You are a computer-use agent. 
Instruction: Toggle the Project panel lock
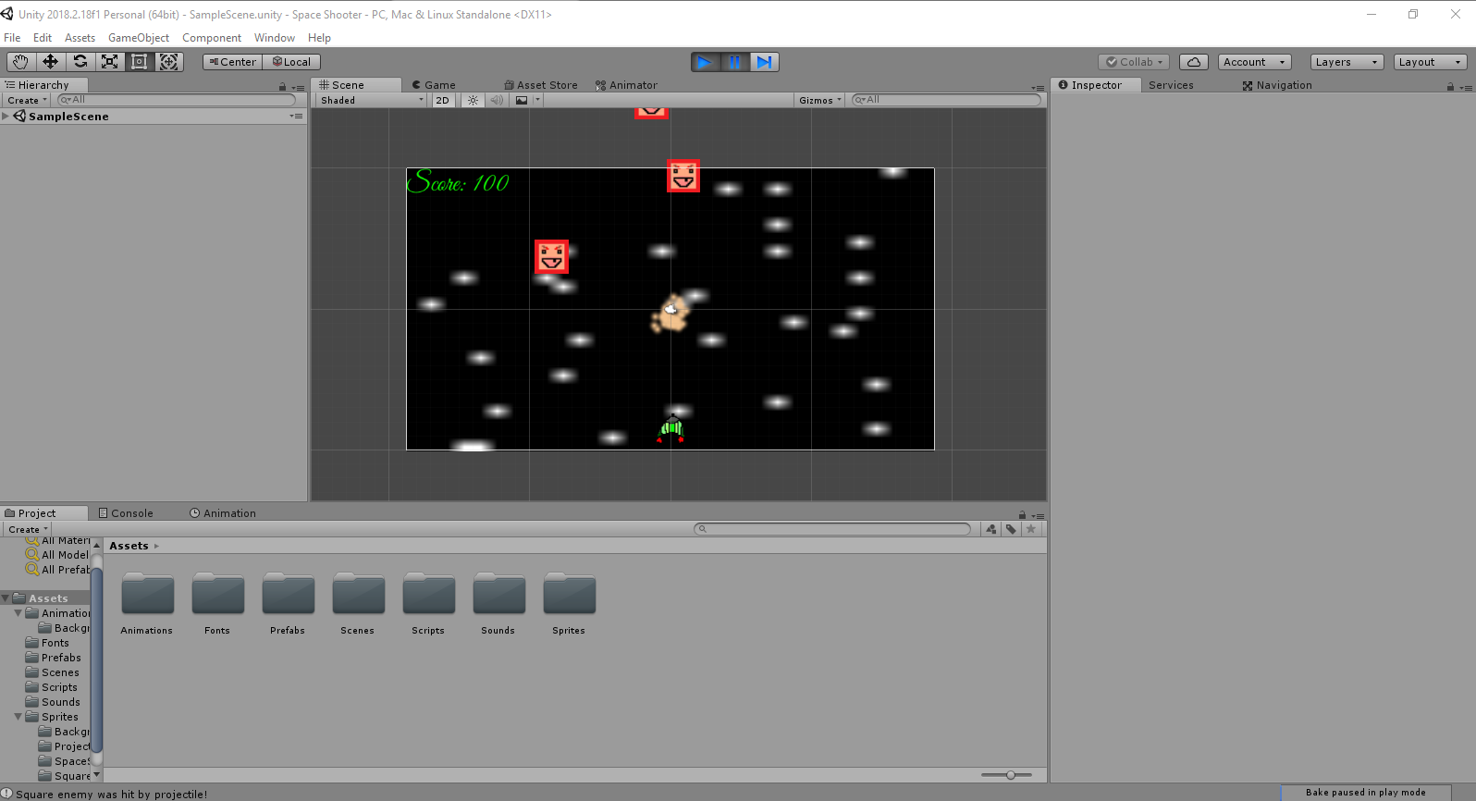pos(1022,515)
